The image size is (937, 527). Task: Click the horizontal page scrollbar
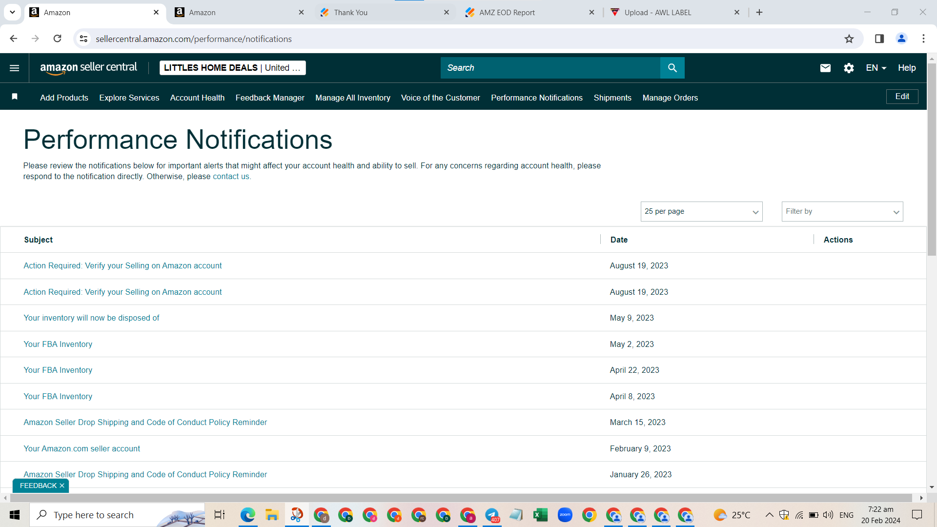(x=461, y=498)
